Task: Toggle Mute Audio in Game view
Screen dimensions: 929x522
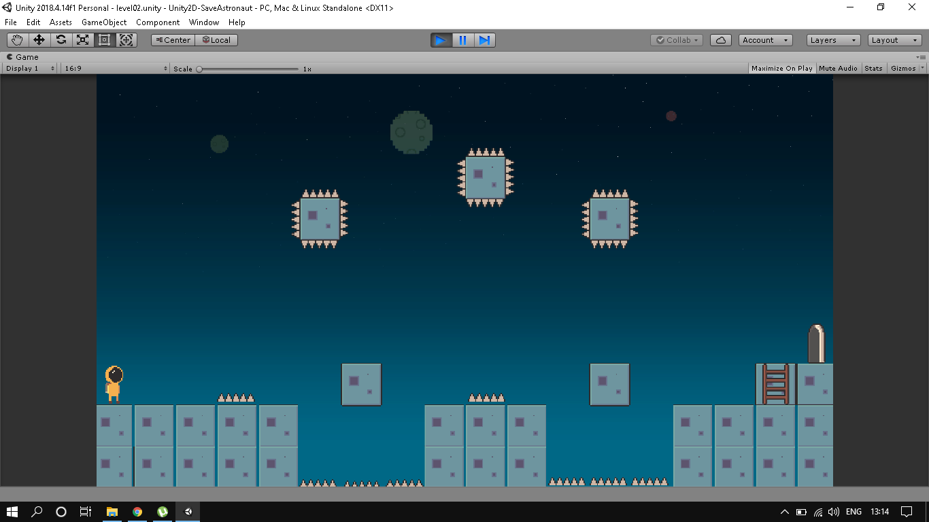Action: pos(838,68)
